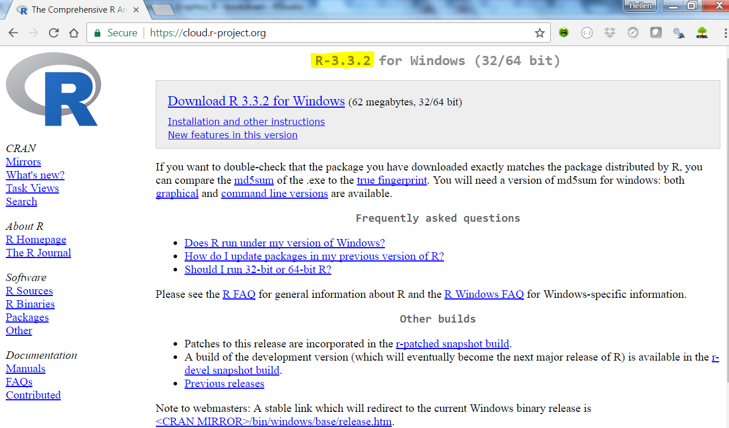Open the R Windows FAQ link
The image size is (729, 428).
pos(484,294)
